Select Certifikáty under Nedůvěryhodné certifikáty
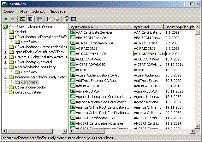The height and width of the screenshot is (142, 202). [x=29, y=72]
